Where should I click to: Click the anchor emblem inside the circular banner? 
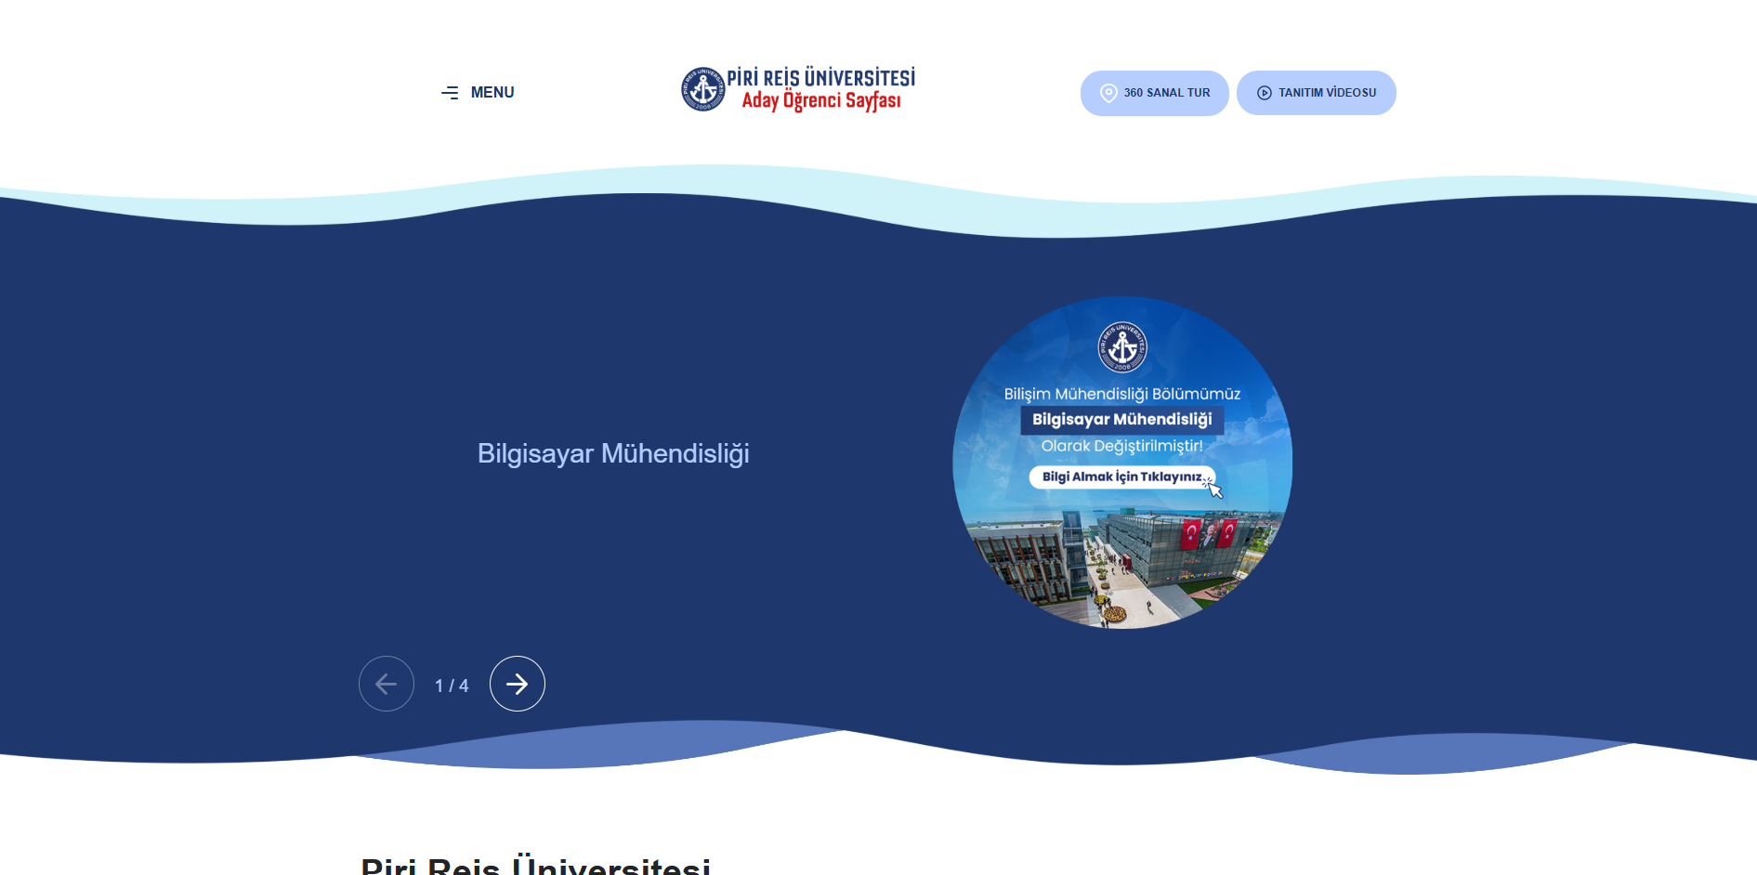[x=1122, y=347]
